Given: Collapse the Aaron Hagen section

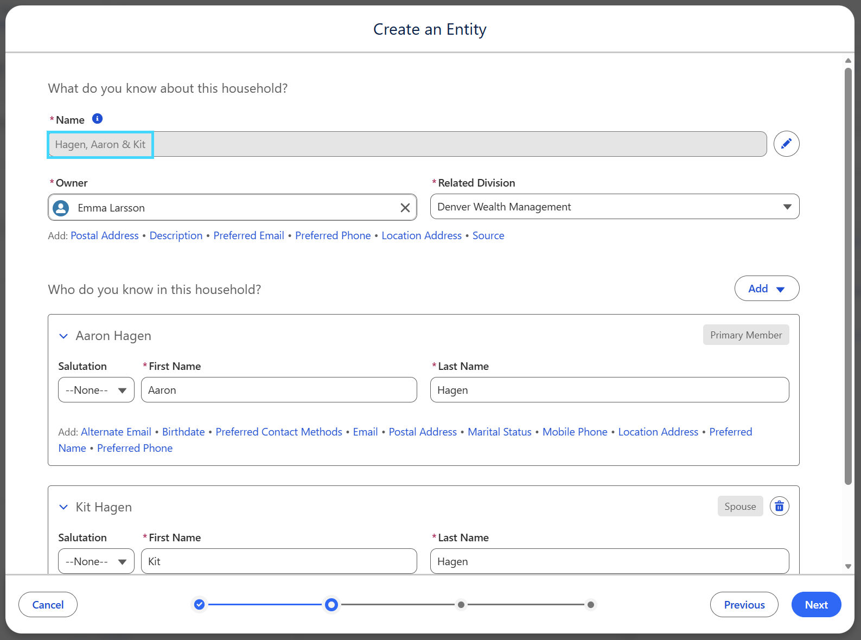Looking at the screenshot, I should click(x=63, y=336).
